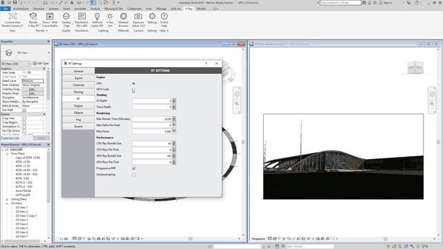Screen dimensions: 443x249
Task: Select the GPU Cuda engine radio button
Action: click(x=134, y=89)
